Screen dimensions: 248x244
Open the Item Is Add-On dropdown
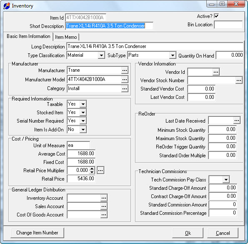point(83,130)
